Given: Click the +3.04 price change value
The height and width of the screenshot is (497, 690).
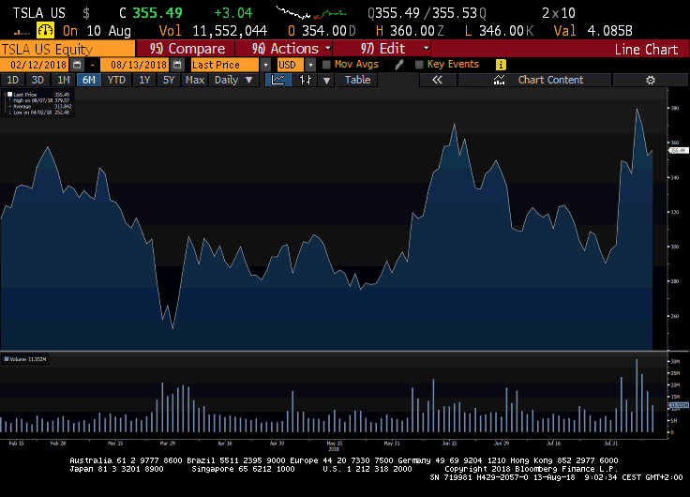Looking at the screenshot, I should coord(233,13).
